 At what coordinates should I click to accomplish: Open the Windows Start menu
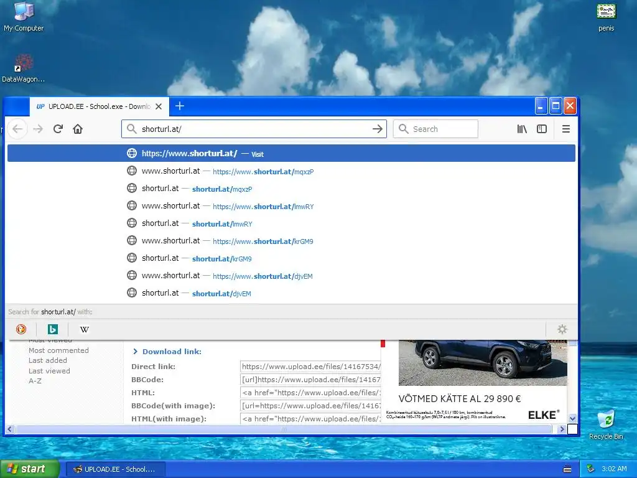[30, 469]
